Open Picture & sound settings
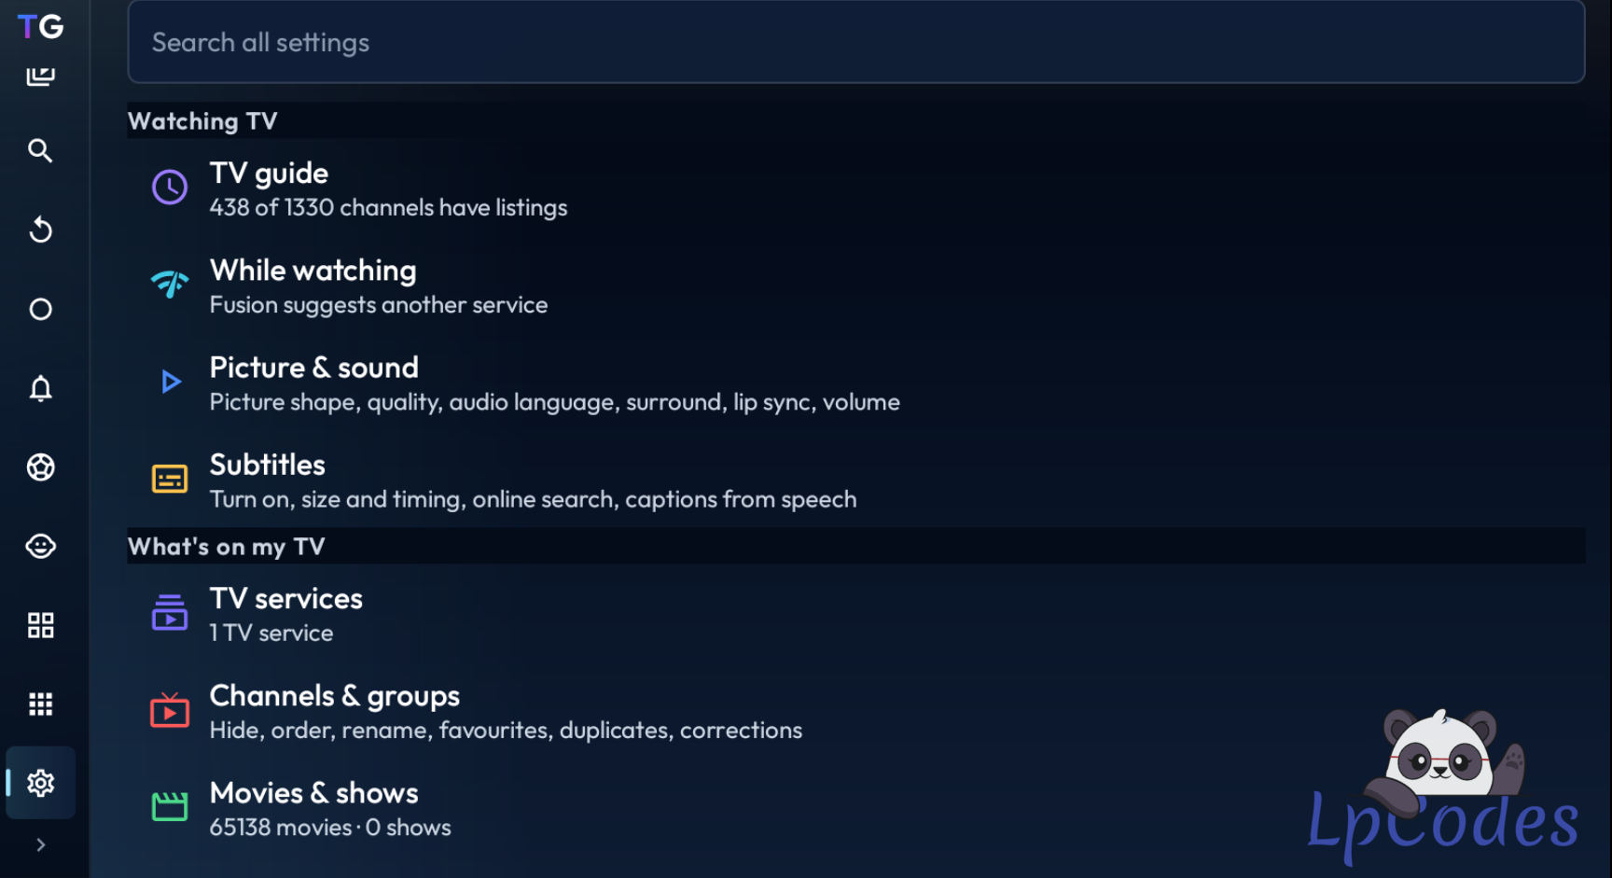Viewport: 1612px width, 878px height. coord(856,383)
